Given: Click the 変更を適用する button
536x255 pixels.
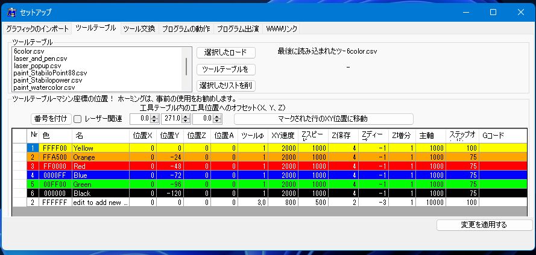Looking at the screenshot, I should coord(484,225).
